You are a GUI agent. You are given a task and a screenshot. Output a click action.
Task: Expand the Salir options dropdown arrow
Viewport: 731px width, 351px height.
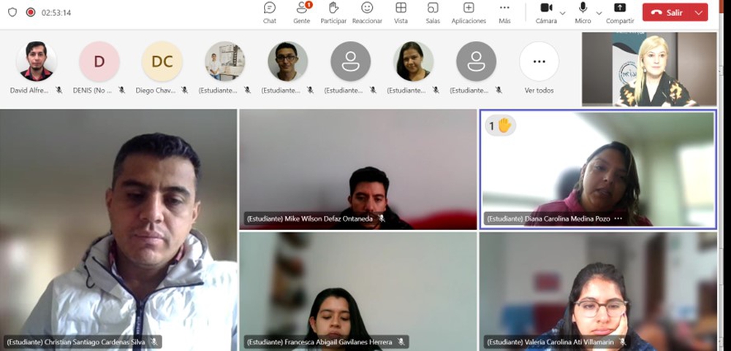pyautogui.click(x=698, y=12)
